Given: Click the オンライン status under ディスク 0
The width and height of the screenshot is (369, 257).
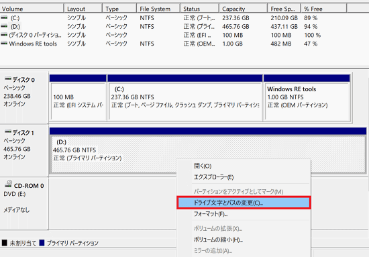Looking at the screenshot, I should (14, 104).
